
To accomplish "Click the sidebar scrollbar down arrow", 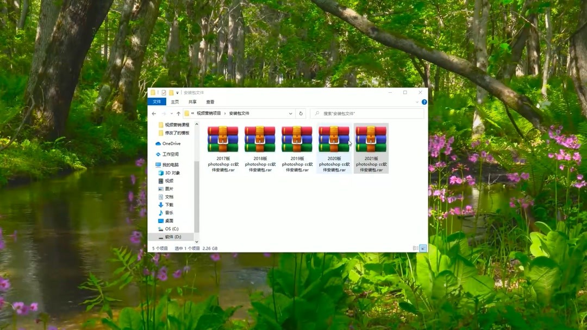I will pos(196,241).
